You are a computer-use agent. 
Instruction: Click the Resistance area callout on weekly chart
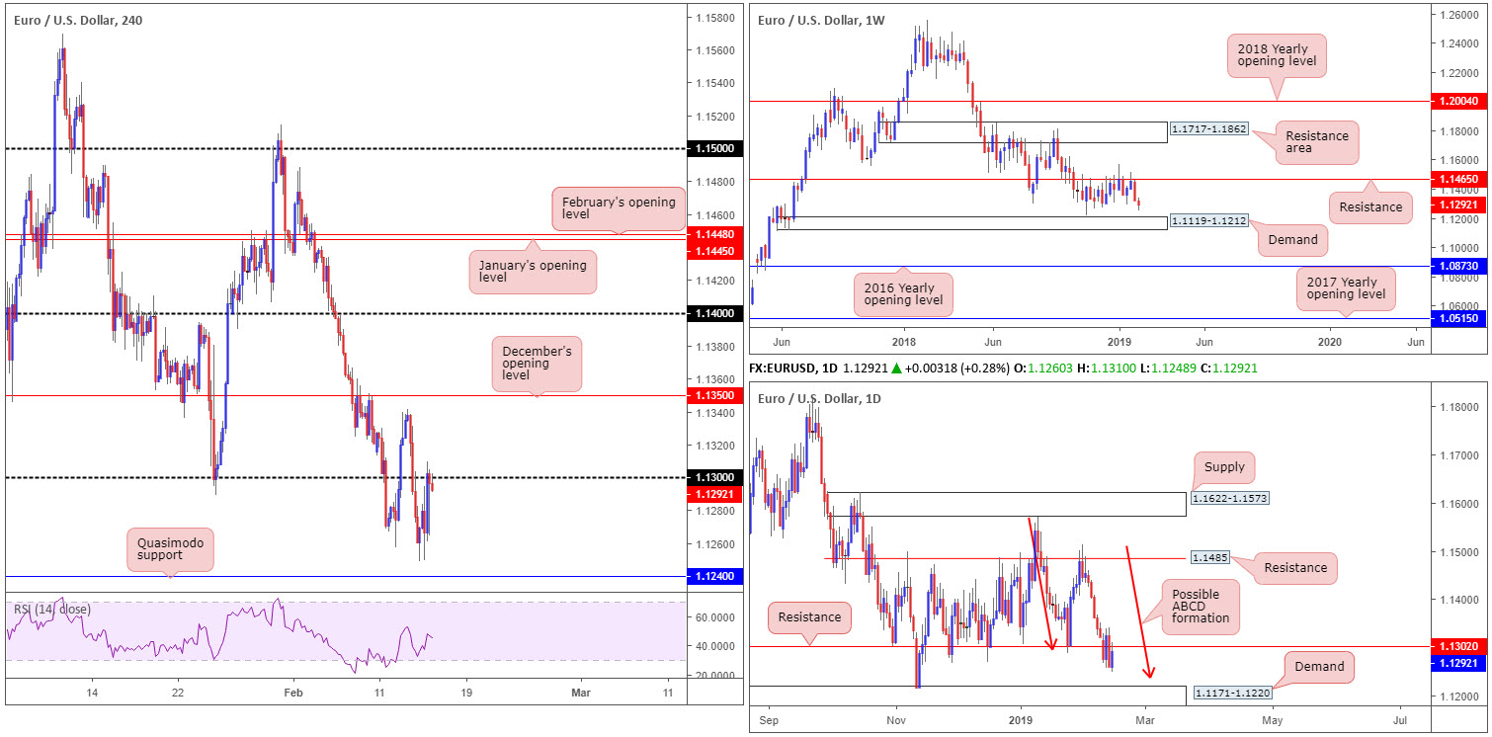coord(1317,142)
